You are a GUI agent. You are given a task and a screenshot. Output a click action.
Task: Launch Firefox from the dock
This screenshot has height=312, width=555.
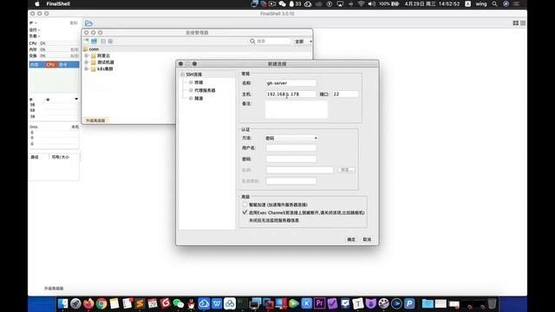click(x=88, y=303)
